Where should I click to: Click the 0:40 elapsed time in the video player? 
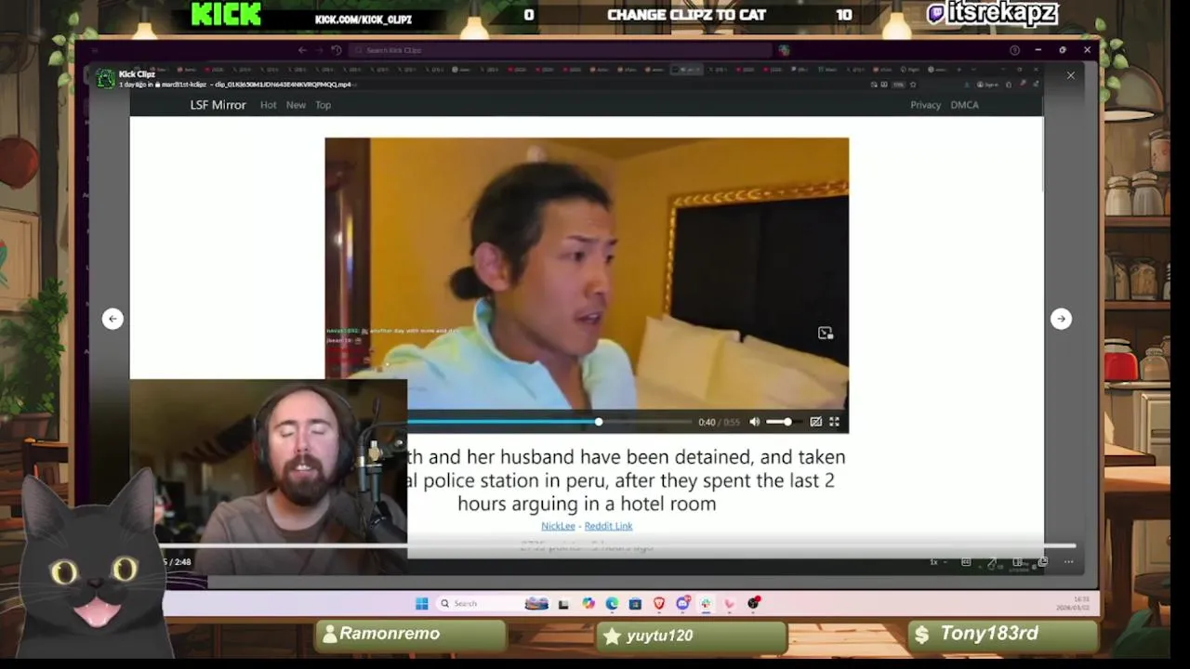pos(707,422)
